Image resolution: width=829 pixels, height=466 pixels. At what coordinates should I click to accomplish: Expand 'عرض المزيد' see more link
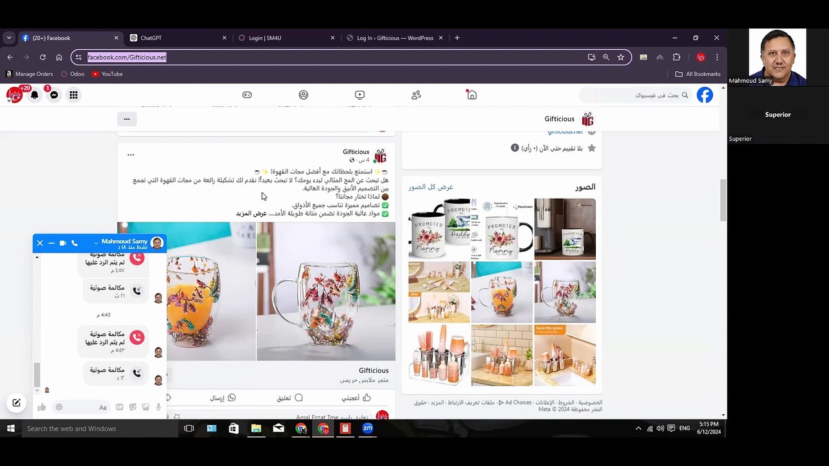coord(251,214)
